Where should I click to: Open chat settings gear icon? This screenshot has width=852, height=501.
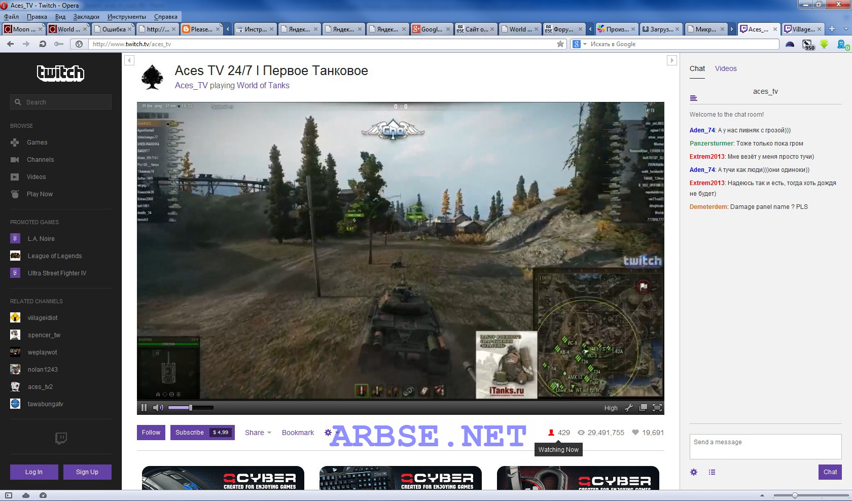pyautogui.click(x=694, y=472)
